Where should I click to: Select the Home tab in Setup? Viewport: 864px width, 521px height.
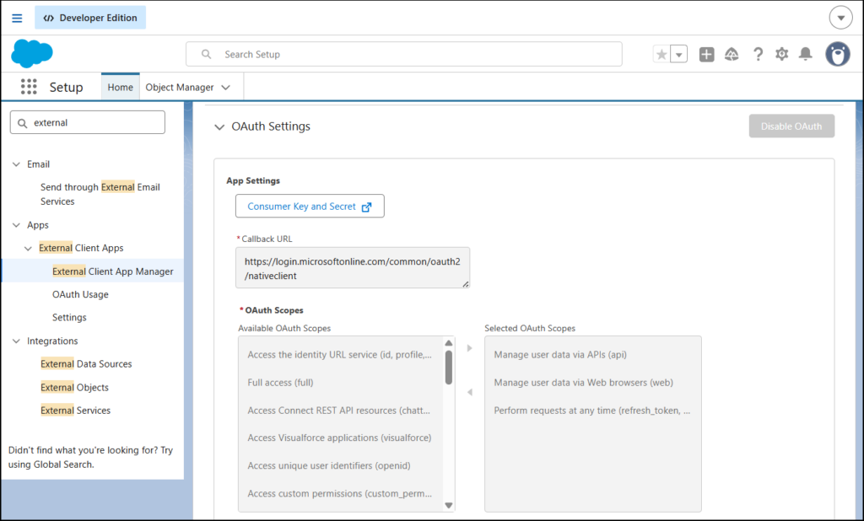120,86
